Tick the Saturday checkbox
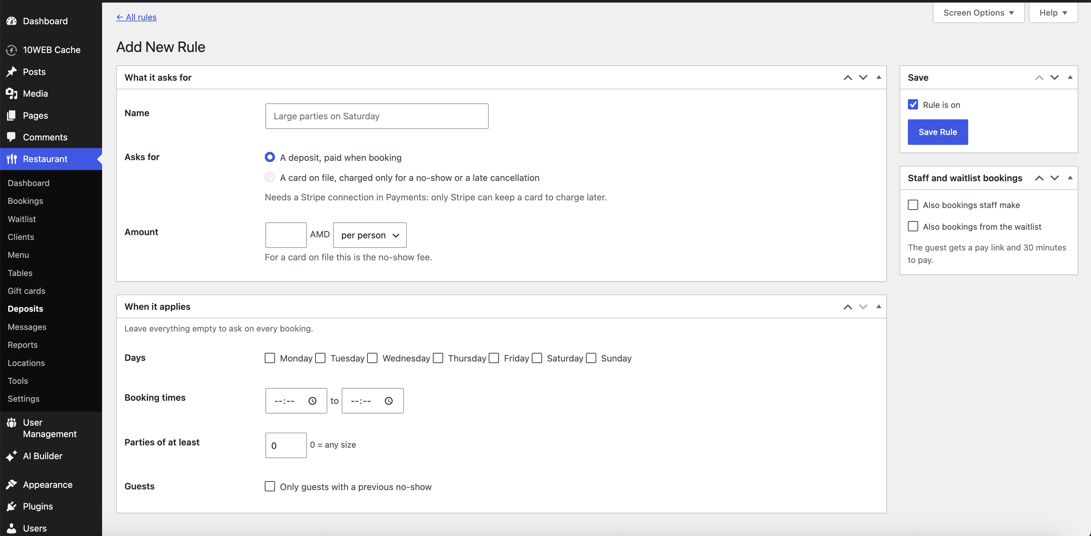The width and height of the screenshot is (1091, 536). click(537, 358)
